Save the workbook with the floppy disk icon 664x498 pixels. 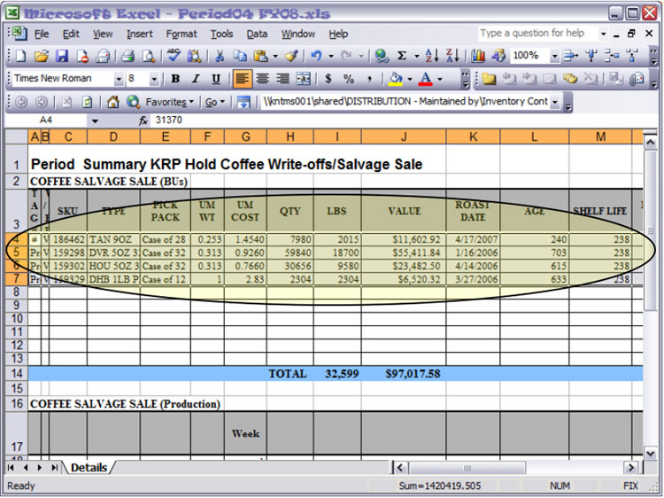coord(62,56)
